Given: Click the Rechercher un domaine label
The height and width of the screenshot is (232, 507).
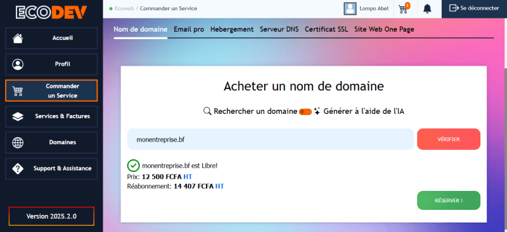Looking at the screenshot, I should pyautogui.click(x=255, y=112).
